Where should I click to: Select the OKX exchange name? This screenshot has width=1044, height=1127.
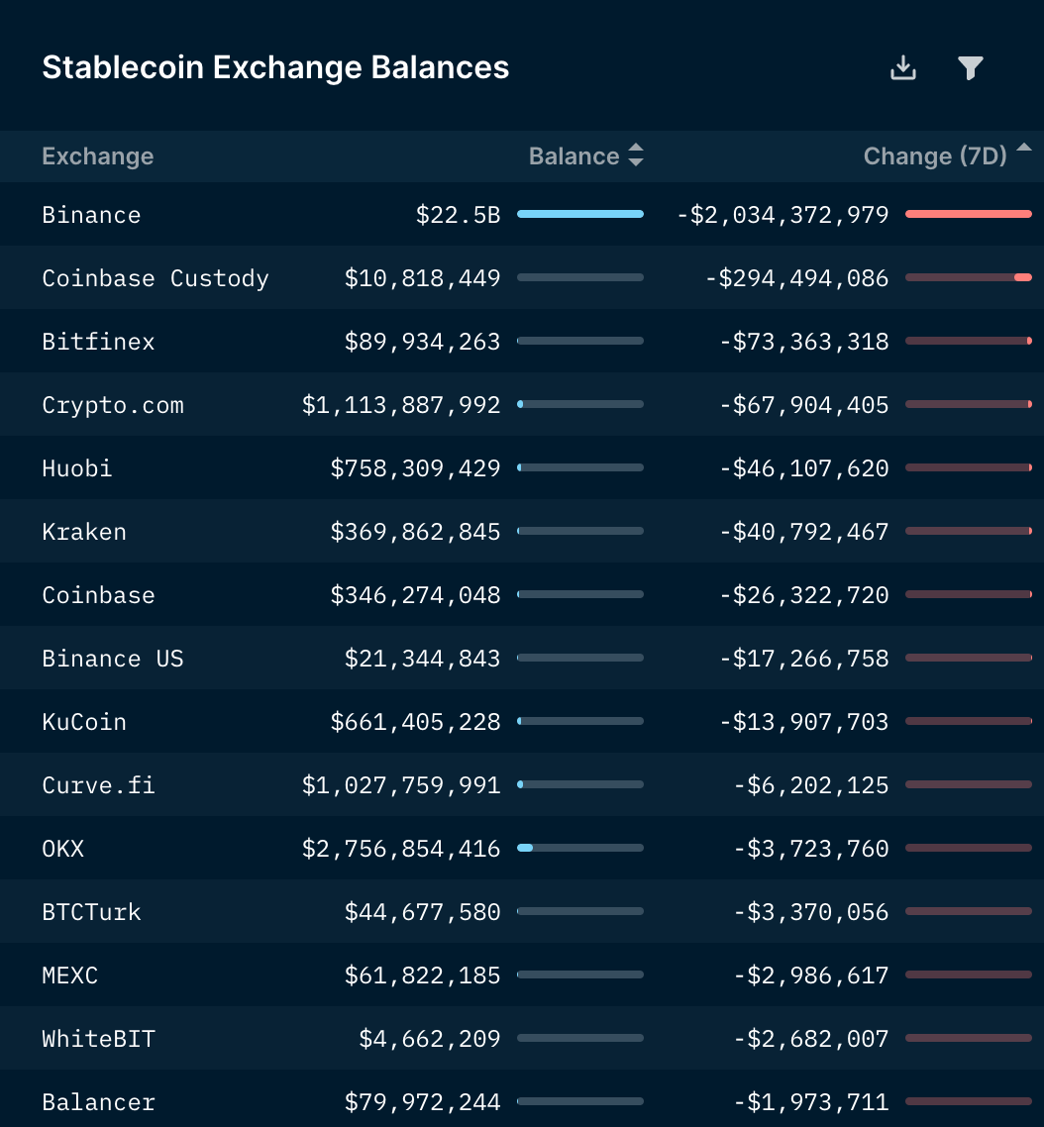click(x=62, y=849)
